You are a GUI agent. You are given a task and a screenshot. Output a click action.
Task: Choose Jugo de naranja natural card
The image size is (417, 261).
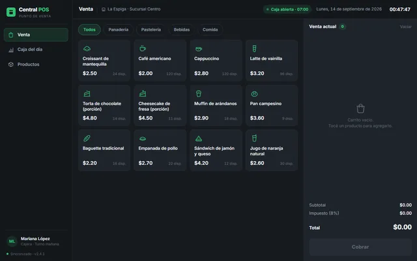(x=272, y=150)
